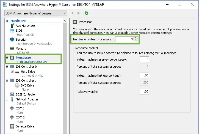
Task: Click the Add Hardware icon
Action: click(x=12, y=26)
